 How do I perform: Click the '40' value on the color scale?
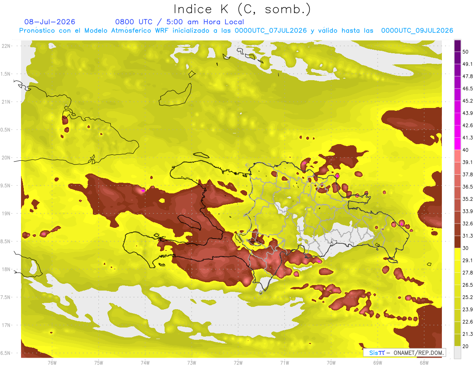click(466, 150)
